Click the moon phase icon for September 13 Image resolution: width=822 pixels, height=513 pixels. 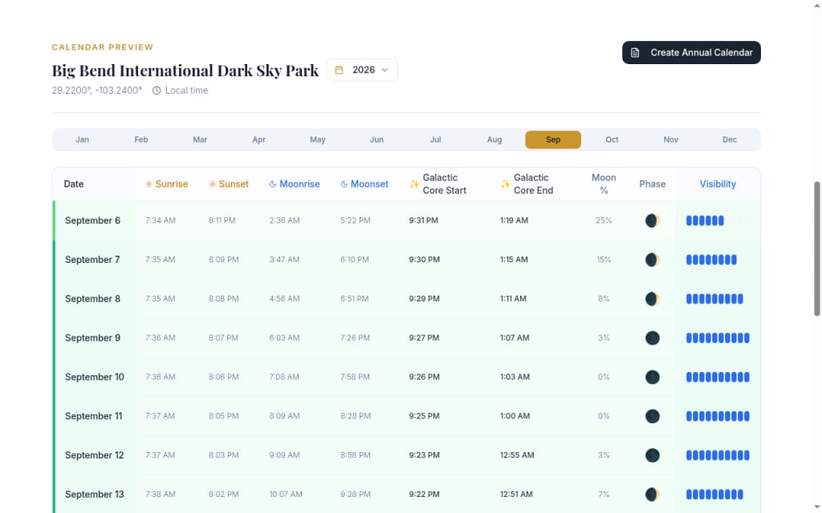[652, 494]
